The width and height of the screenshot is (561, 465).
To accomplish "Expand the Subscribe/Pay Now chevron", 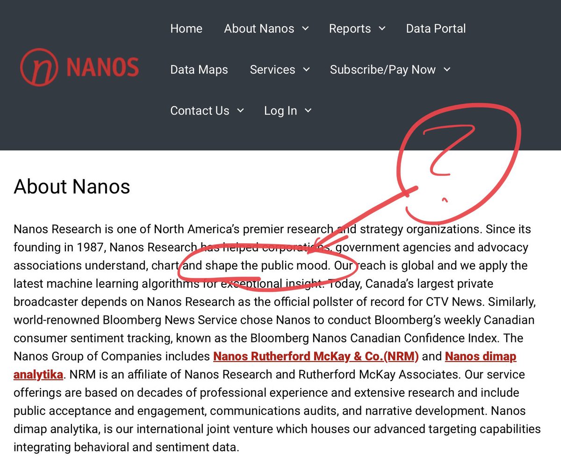I will point(446,70).
